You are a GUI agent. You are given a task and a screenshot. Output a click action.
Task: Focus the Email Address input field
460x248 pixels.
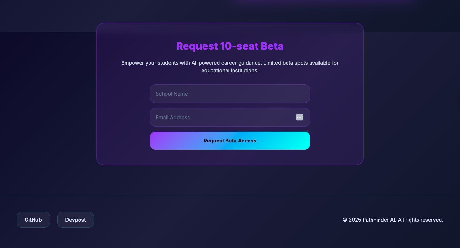[220, 117]
